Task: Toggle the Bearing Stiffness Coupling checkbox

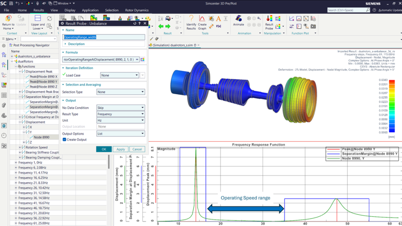Action: (24, 153)
